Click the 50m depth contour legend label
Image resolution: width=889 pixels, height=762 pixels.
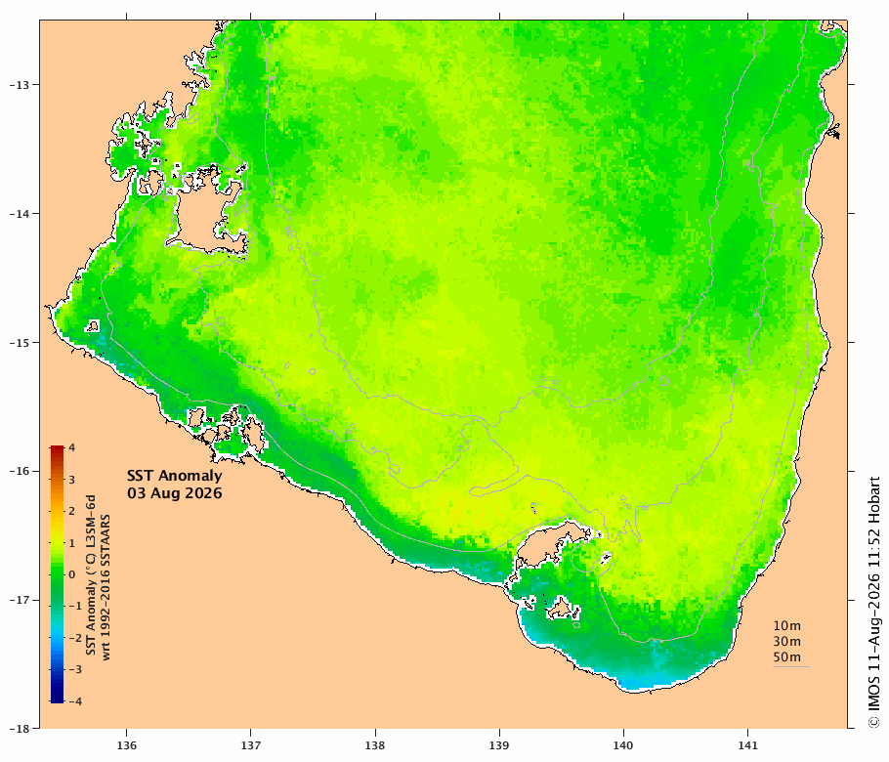point(787,657)
